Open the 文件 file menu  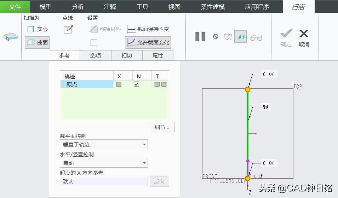pos(15,7)
